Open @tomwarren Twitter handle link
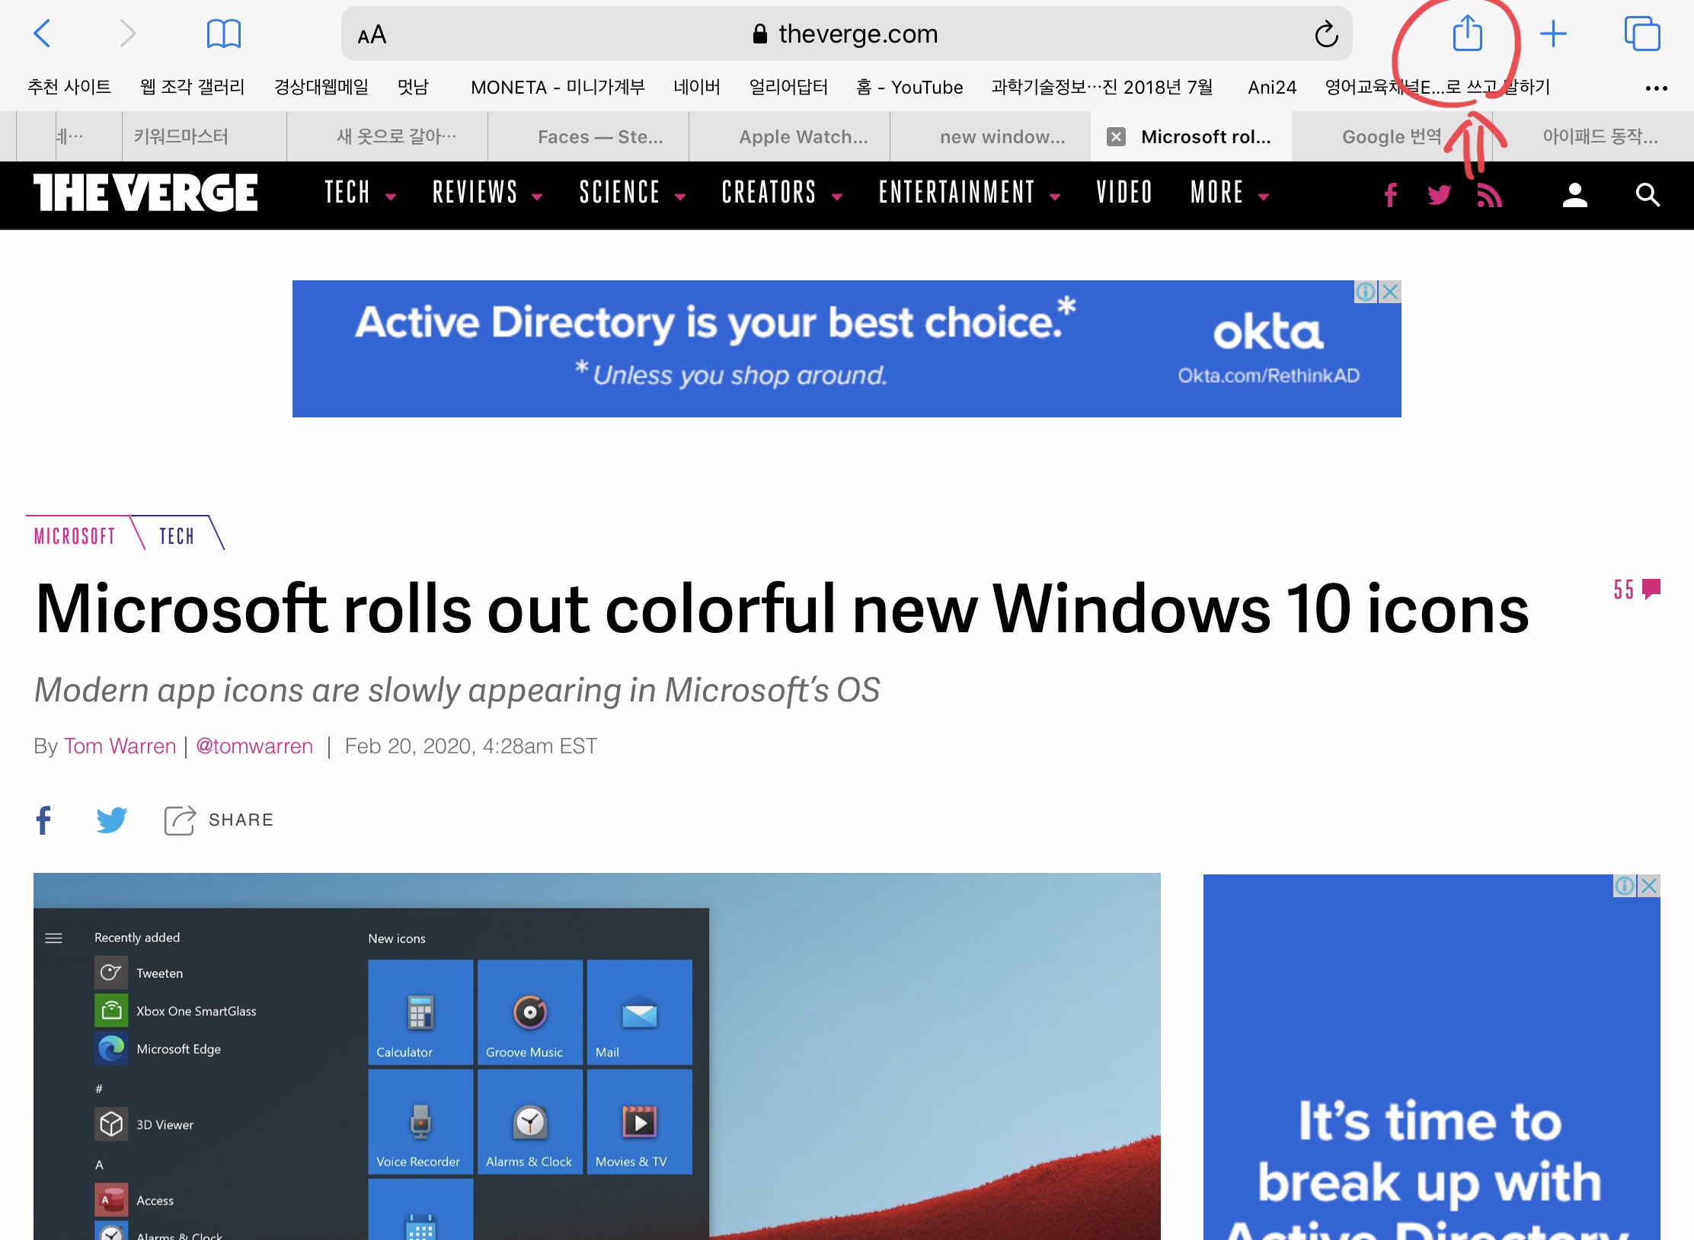Viewport: 1694px width, 1240px height. click(254, 746)
